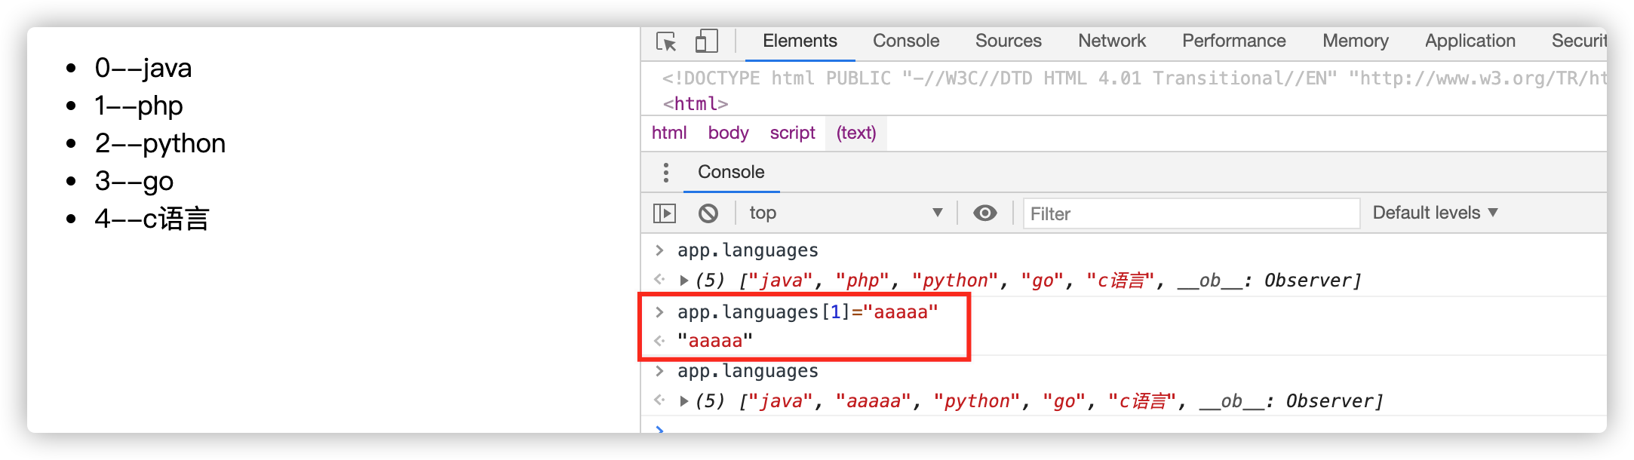Open the Default levels dropdown
This screenshot has height=460, width=1634.
(x=1434, y=213)
